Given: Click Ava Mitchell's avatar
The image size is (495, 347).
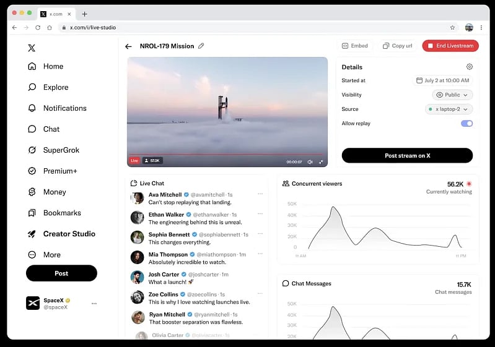Looking at the screenshot, I should coord(138,198).
